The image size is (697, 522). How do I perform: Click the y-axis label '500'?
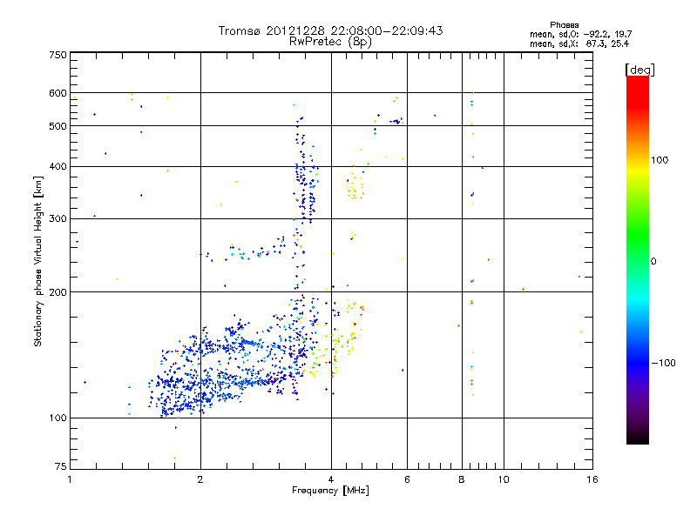(58, 126)
